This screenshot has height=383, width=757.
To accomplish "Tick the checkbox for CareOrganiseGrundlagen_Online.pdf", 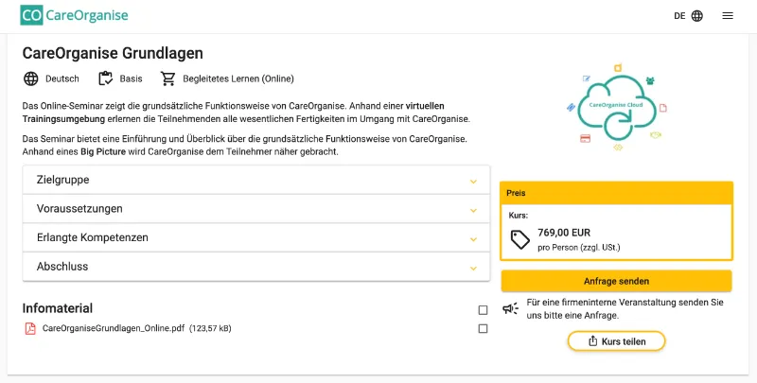I will click(483, 328).
